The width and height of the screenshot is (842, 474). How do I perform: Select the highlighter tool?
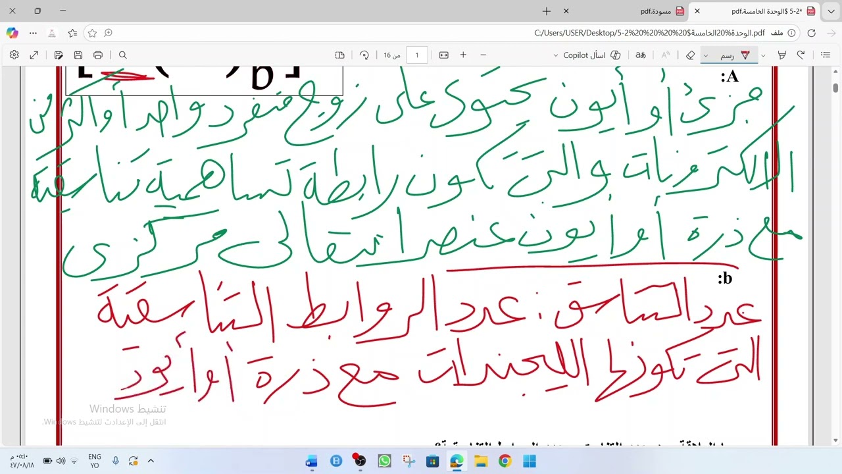pyautogui.click(x=781, y=55)
